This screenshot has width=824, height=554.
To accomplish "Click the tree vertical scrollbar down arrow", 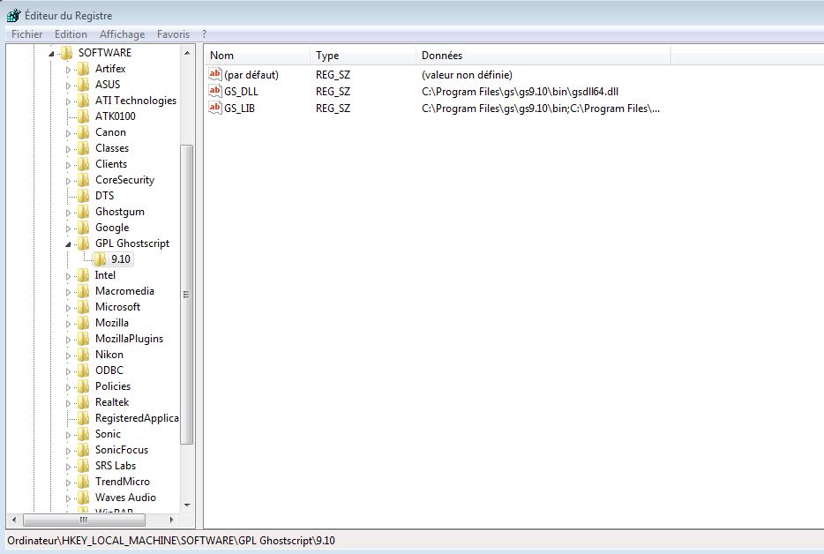I will (187, 505).
